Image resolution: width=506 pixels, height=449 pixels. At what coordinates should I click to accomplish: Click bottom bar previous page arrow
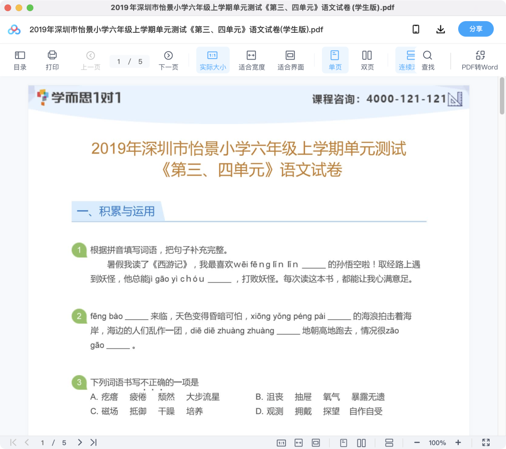tap(27, 442)
